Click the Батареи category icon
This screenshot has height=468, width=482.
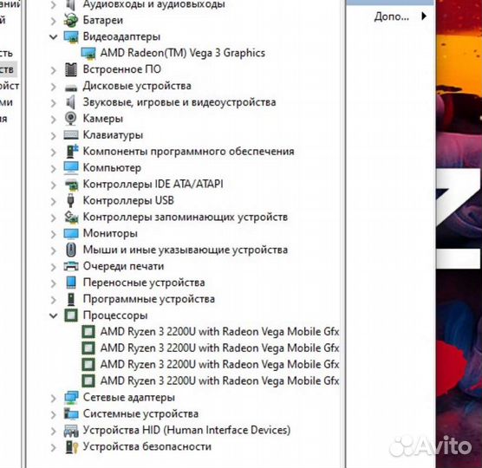[x=71, y=20]
